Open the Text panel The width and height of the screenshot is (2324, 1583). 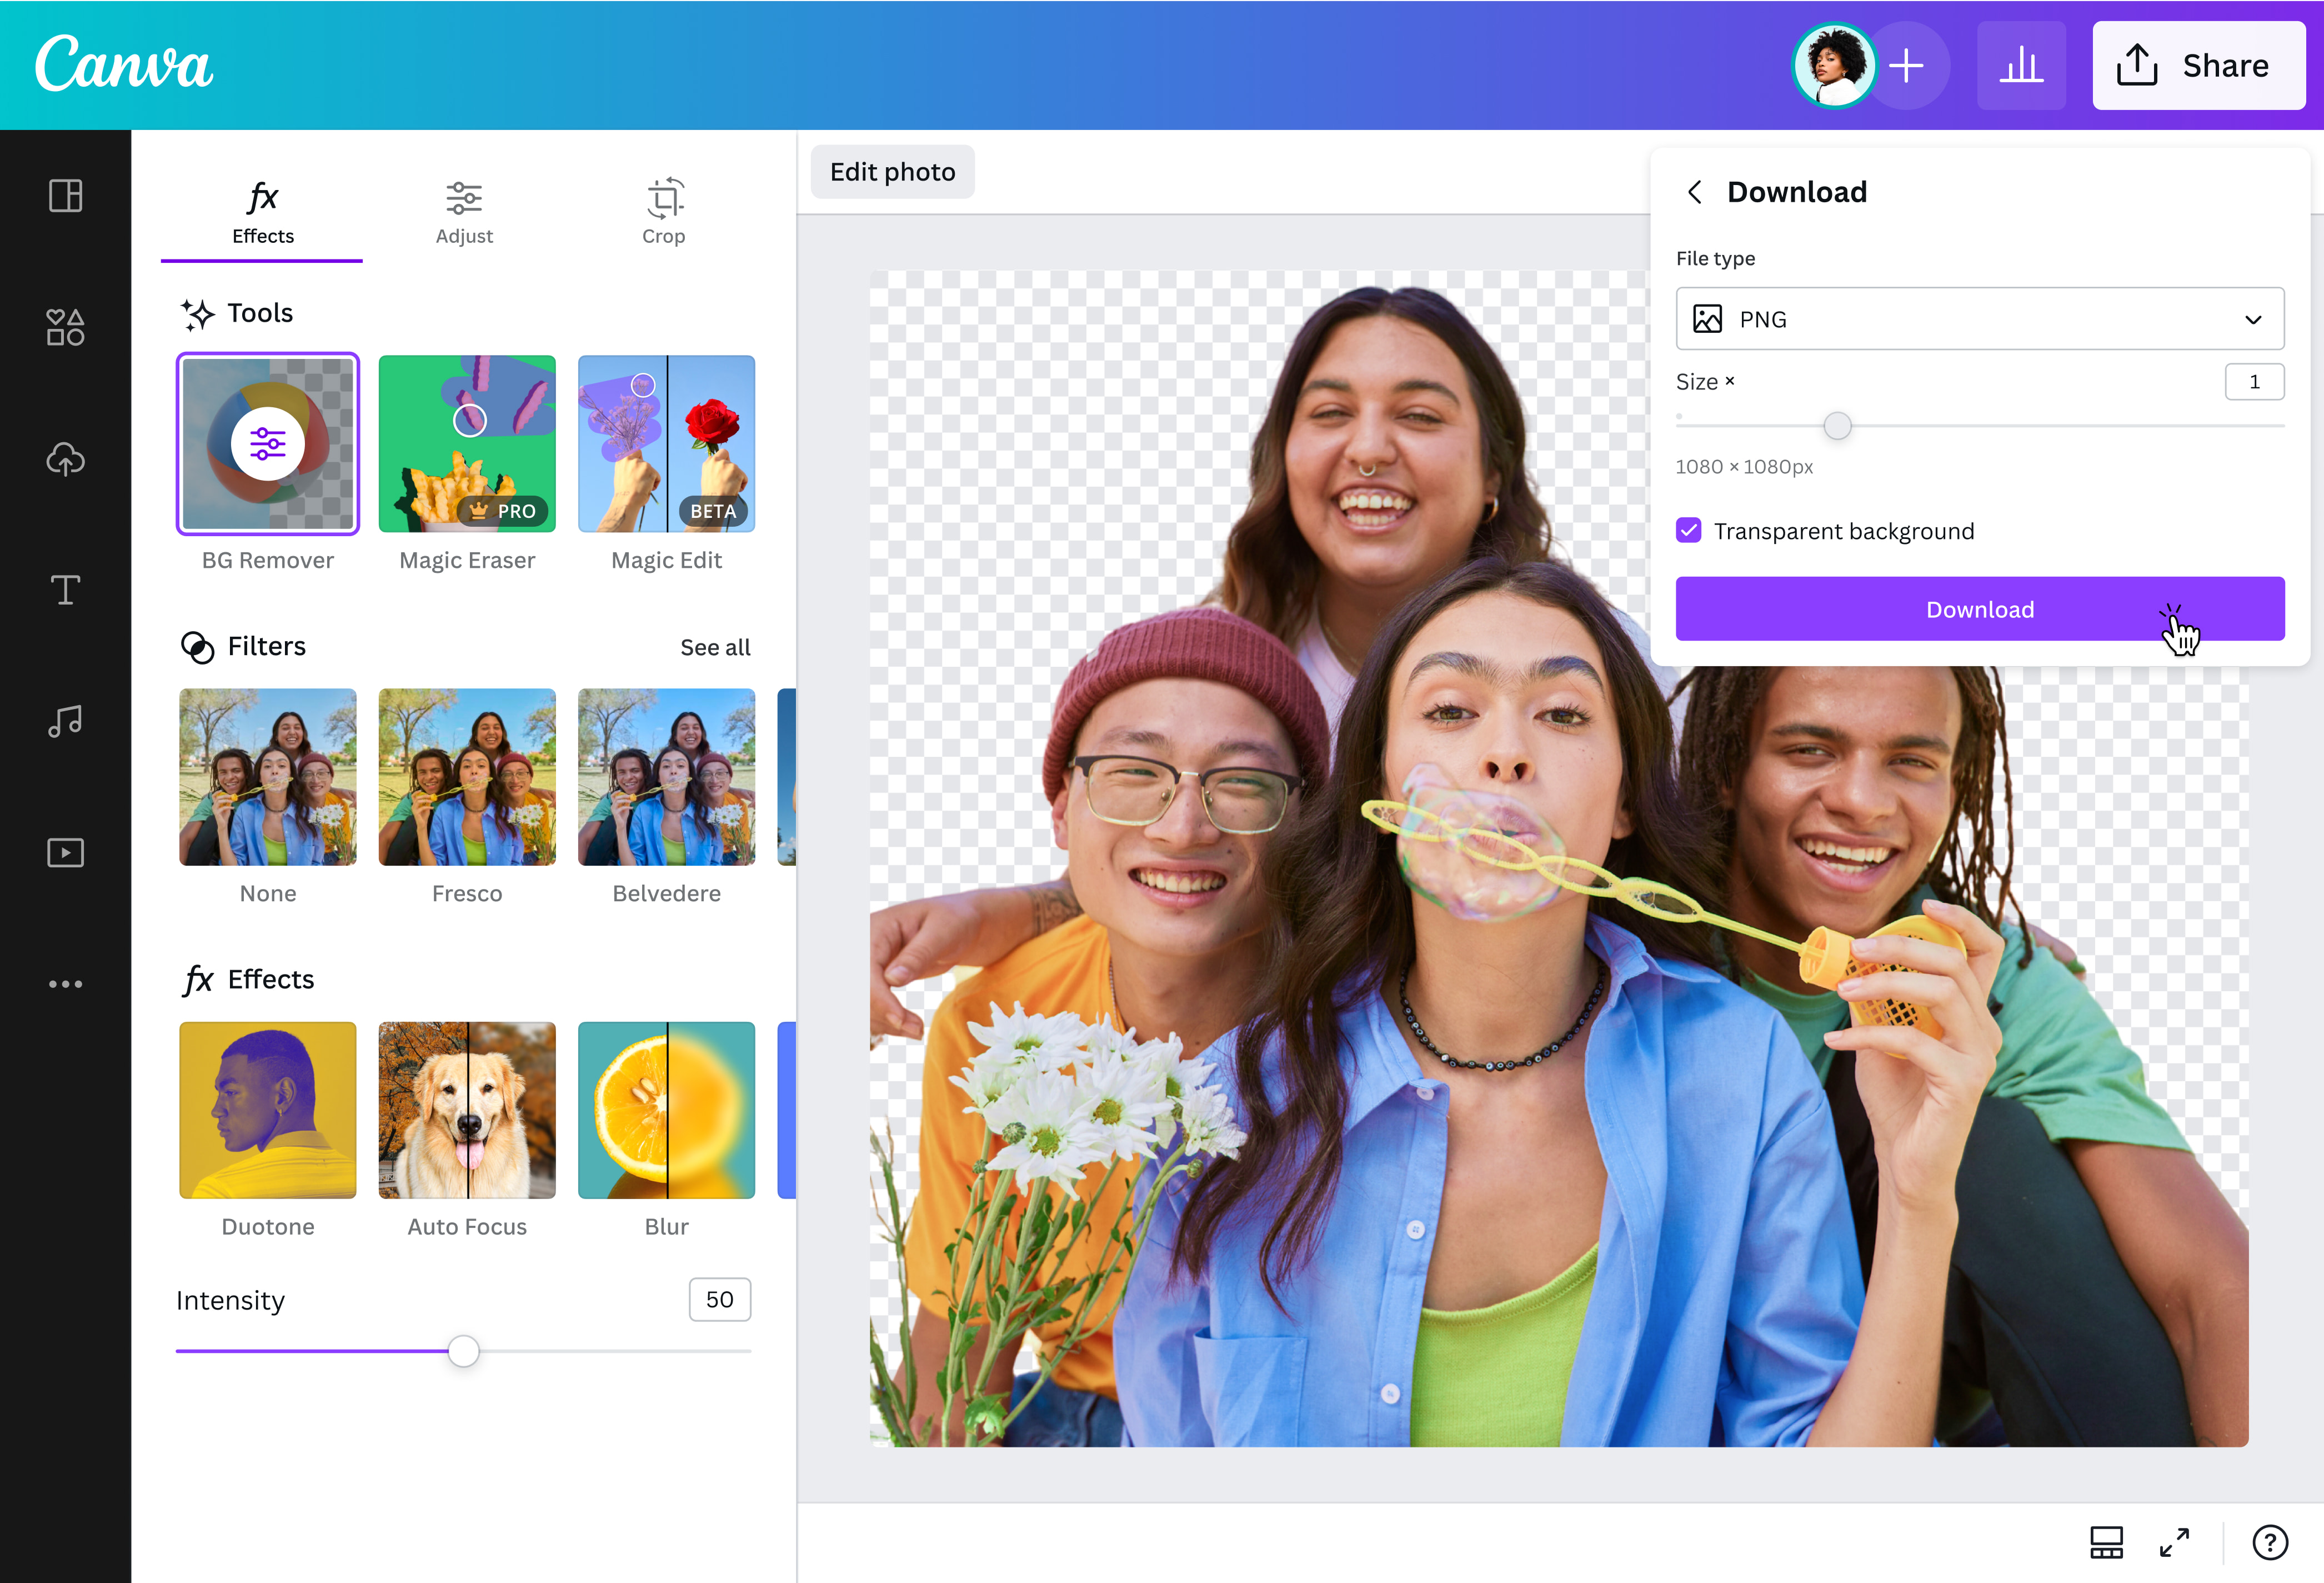coord(65,591)
